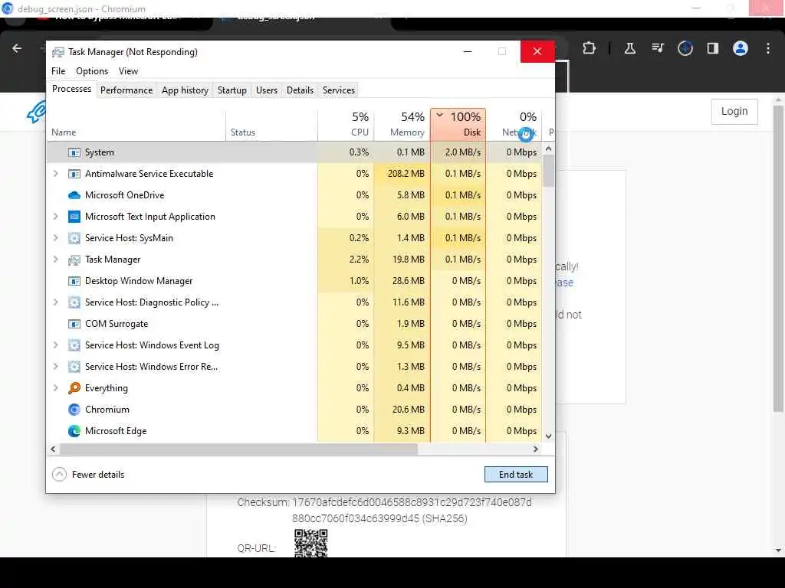Expand Antimalware Service Executable row
The width and height of the screenshot is (785, 588).
click(55, 174)
